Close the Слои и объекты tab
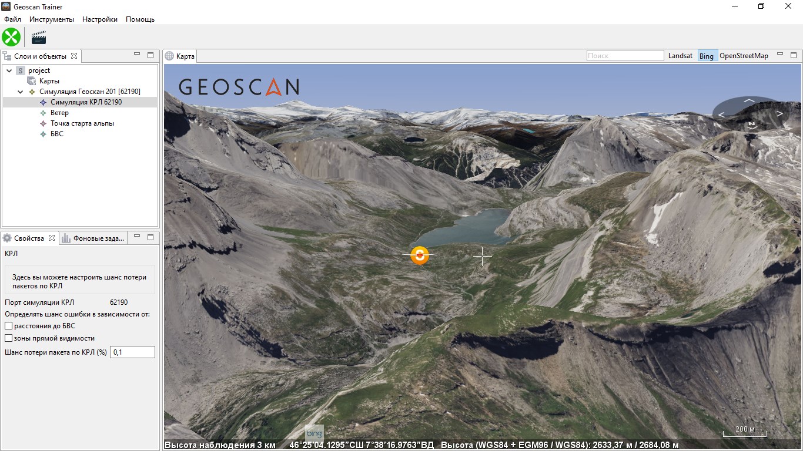The height and width of the screenshot is (451, 803). click(x=74, y=56)
